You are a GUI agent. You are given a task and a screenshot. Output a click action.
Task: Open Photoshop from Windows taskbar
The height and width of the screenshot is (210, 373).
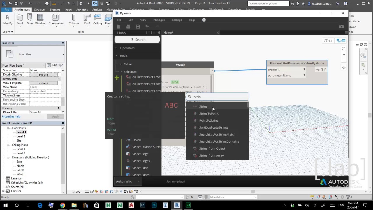[154, 205]
